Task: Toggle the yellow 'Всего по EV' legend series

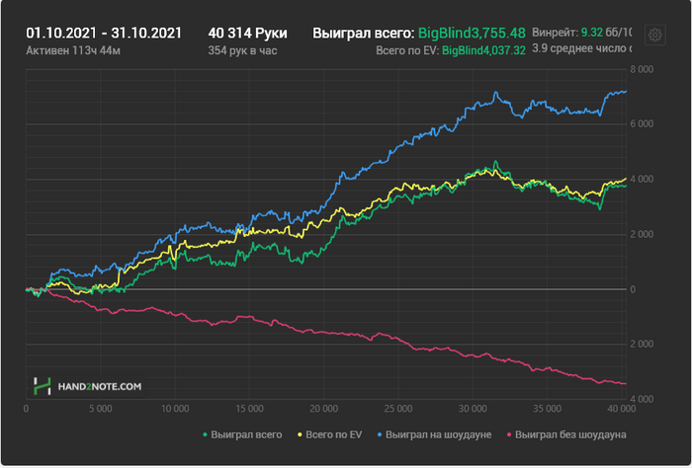Action: [x=329, y=435]
